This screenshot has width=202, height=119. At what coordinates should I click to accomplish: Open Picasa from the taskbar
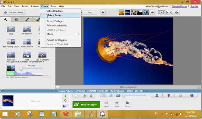102,114
